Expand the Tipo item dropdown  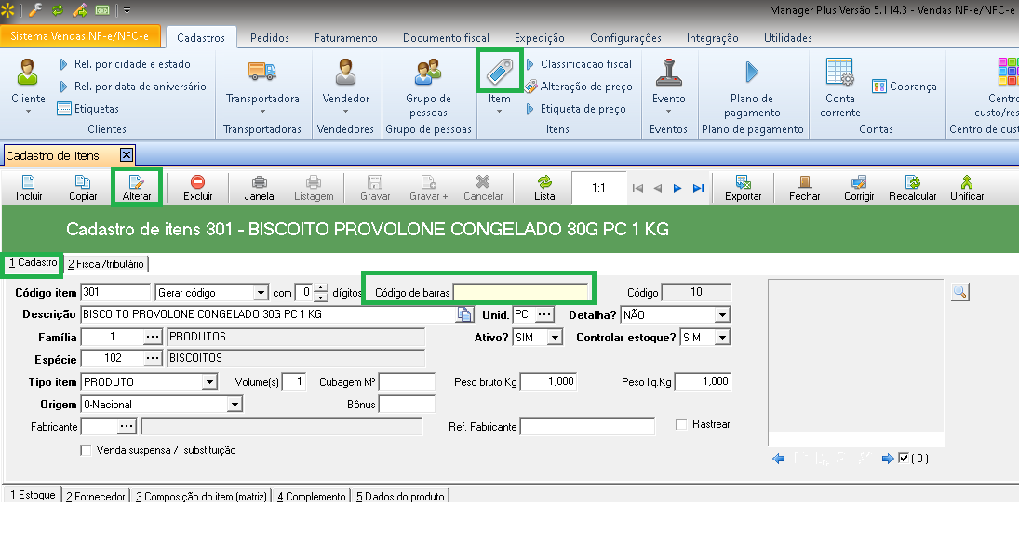[210, 382]
